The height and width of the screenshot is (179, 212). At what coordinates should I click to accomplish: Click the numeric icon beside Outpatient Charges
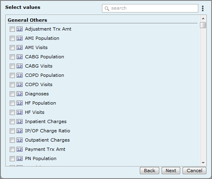pos(19,140)
